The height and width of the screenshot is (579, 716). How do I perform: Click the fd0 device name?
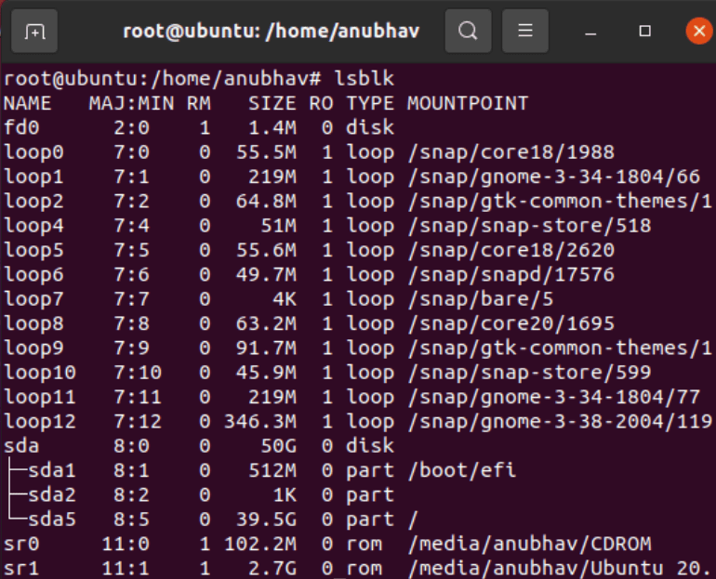pos(21,127)
